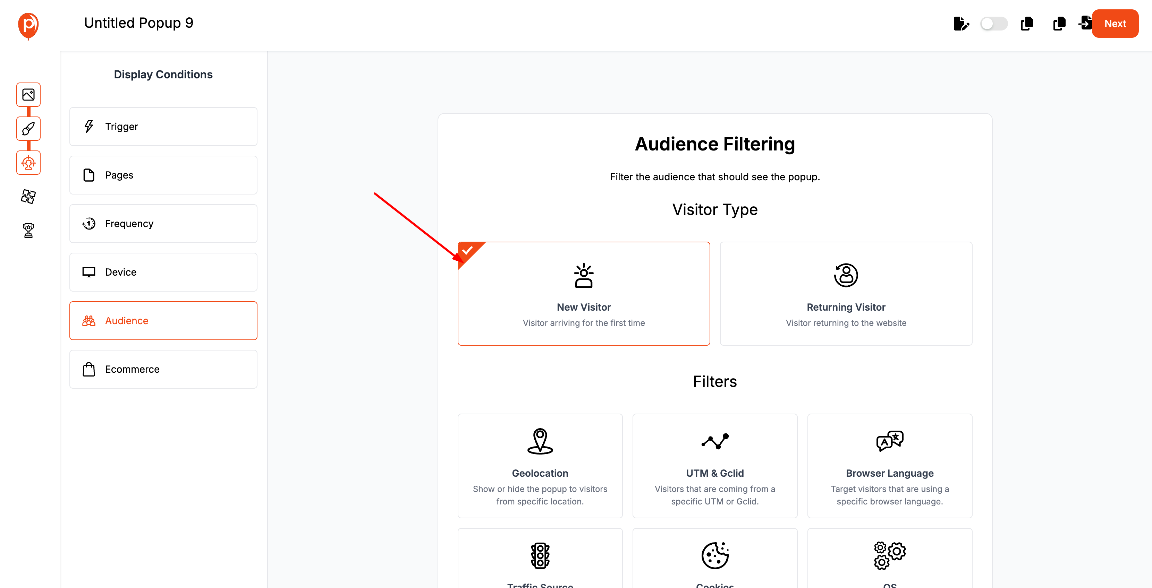The width and height of the screenshot is (1152, 588).
Task: Open the Frequency settings panel
Action: point(163,223)
